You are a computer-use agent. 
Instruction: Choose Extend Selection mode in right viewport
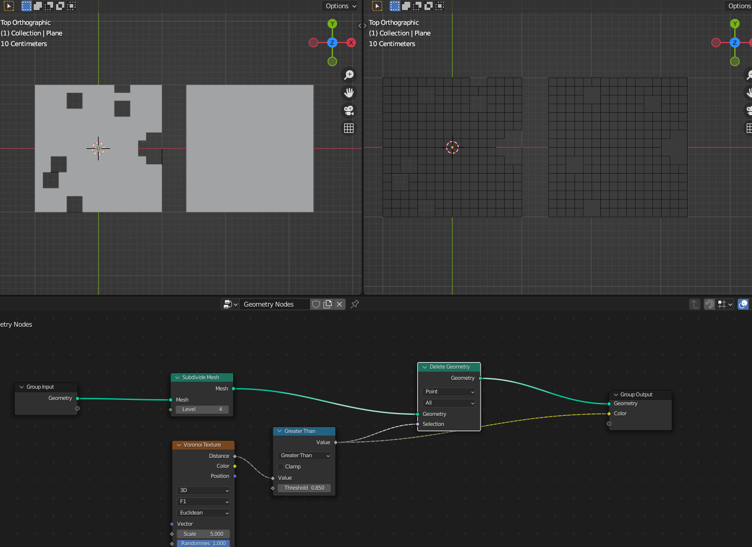tap(406, 6)
